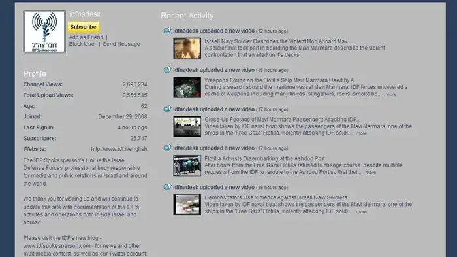Click the Block User link
Screen dimensions: 457x257
[x=82, y=44]
